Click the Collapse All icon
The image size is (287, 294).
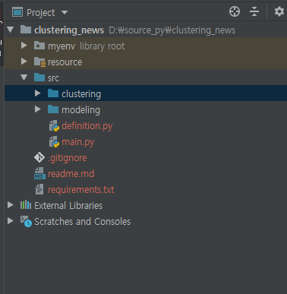pos(254,11)
